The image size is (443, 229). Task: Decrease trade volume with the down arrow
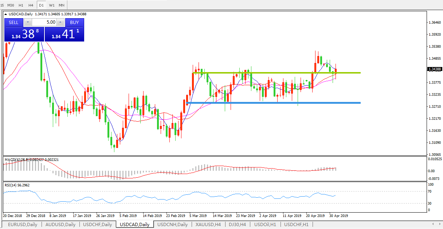point(28,22)
